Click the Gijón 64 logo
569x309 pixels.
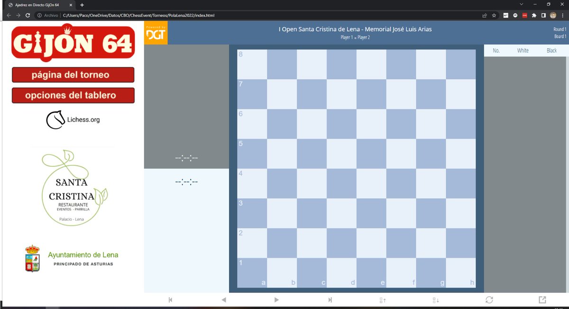coord(73,42)
